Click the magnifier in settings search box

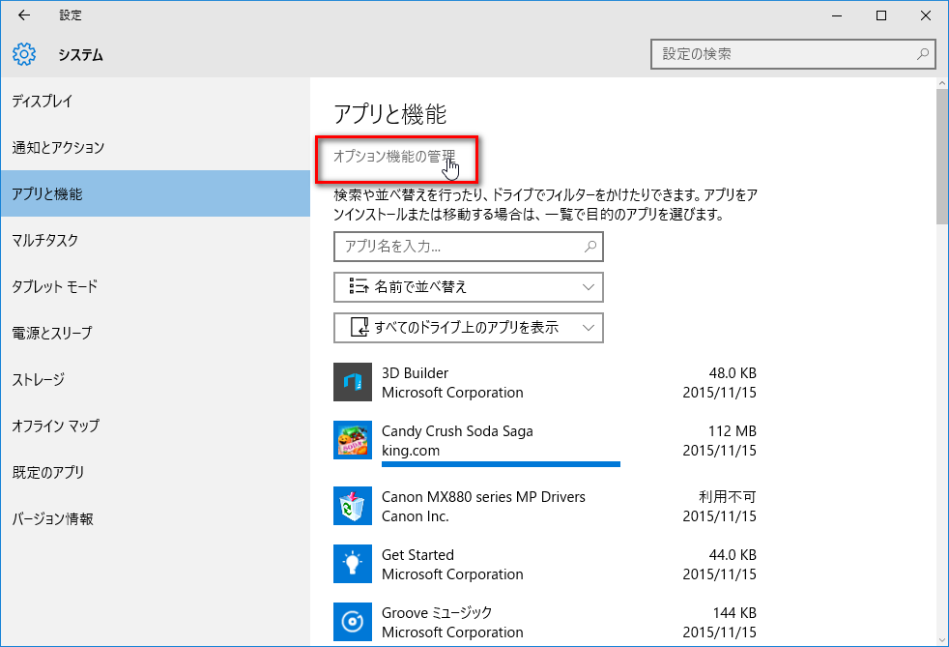click(922, 54)
